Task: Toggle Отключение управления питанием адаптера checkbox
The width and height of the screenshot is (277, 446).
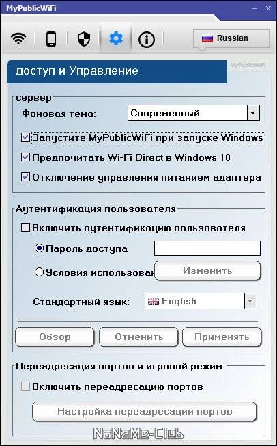Action: click(25, 177)
